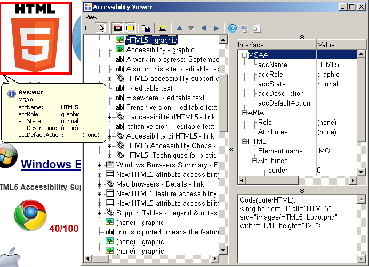
Task: Click the document gear settings toolbar icon
Action: point(256,28)
